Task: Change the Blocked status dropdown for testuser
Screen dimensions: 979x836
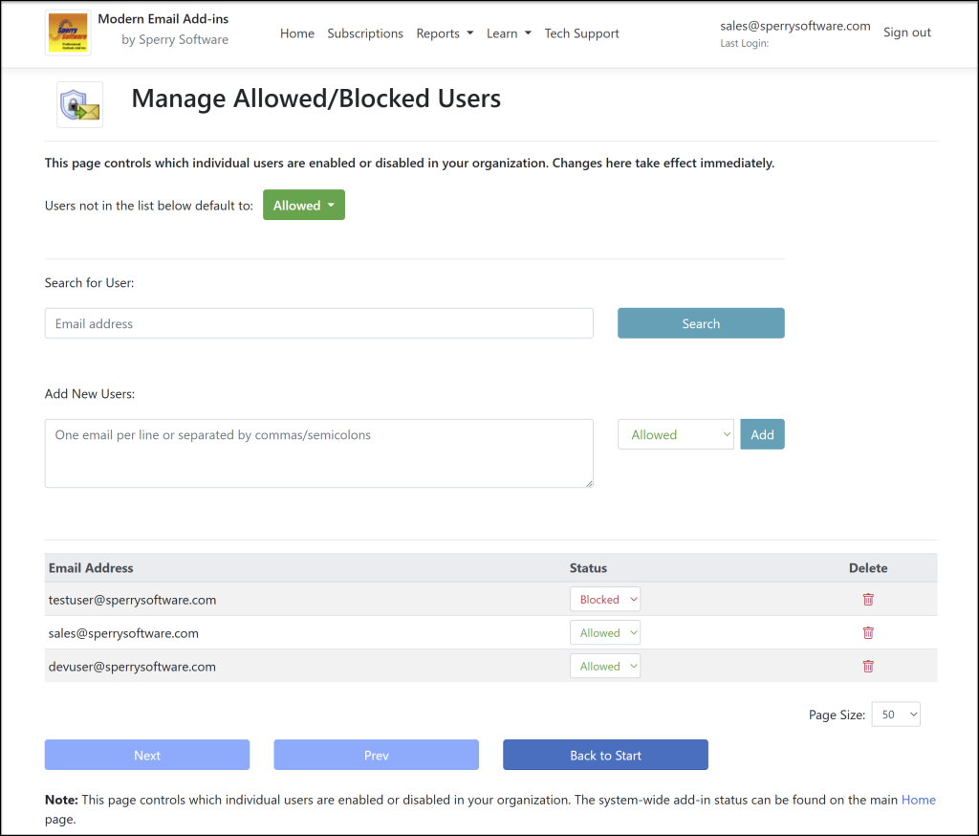Action: coord(604,598)
